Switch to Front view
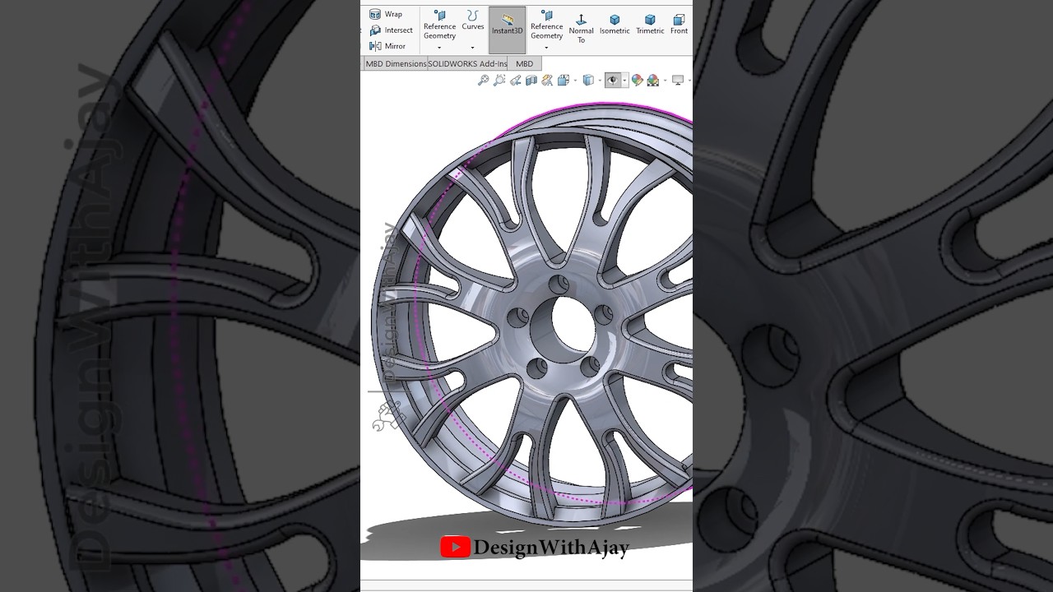Screen dimensions: 1053x592 pos(679,25)
